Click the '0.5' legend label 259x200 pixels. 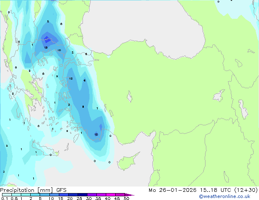click(x=14, y=198)
